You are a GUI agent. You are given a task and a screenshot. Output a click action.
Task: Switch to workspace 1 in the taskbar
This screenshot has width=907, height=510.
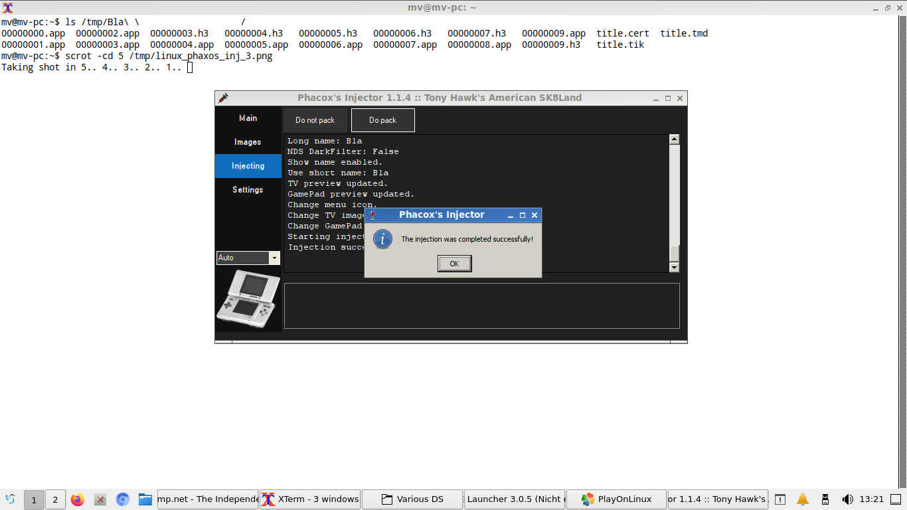tap(34, 499)
